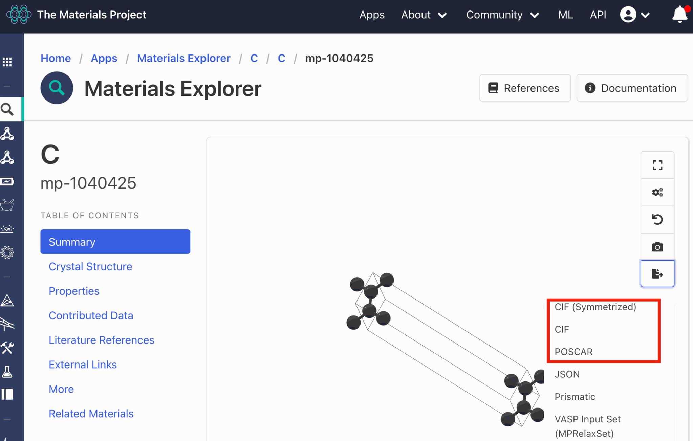This screenshot has height=441, width=693.
Task: Jump to Crystal Structure section
Action: (x=90, y=266)
